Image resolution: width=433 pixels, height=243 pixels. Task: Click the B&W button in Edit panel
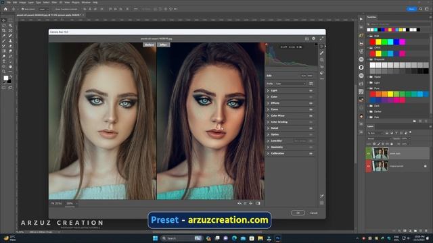click(310, 76)
